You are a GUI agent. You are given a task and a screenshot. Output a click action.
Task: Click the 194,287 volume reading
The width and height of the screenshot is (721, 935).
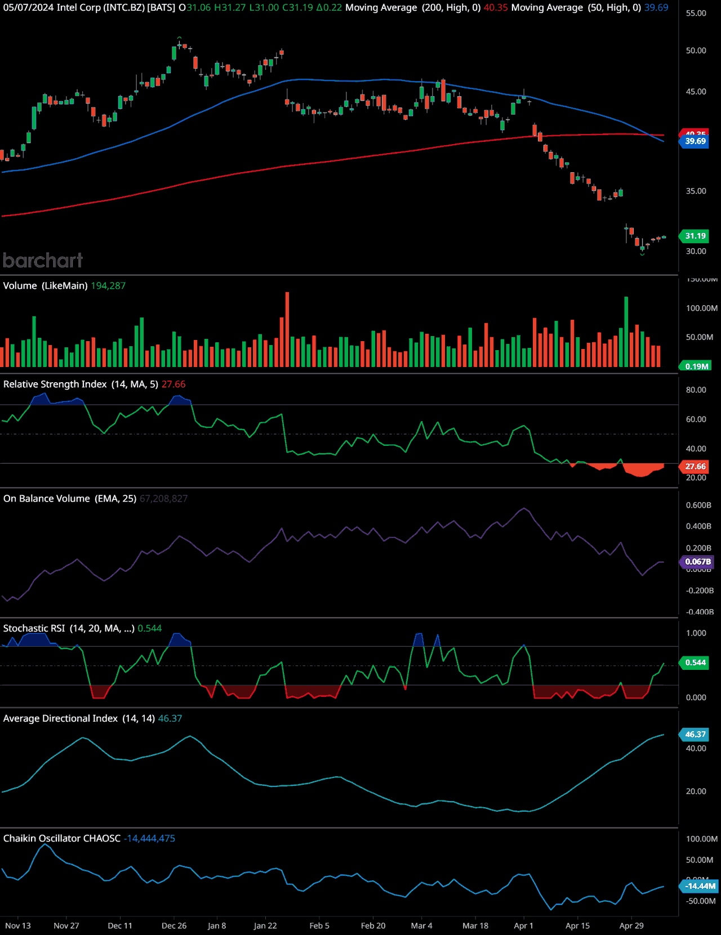coord(108,285)
